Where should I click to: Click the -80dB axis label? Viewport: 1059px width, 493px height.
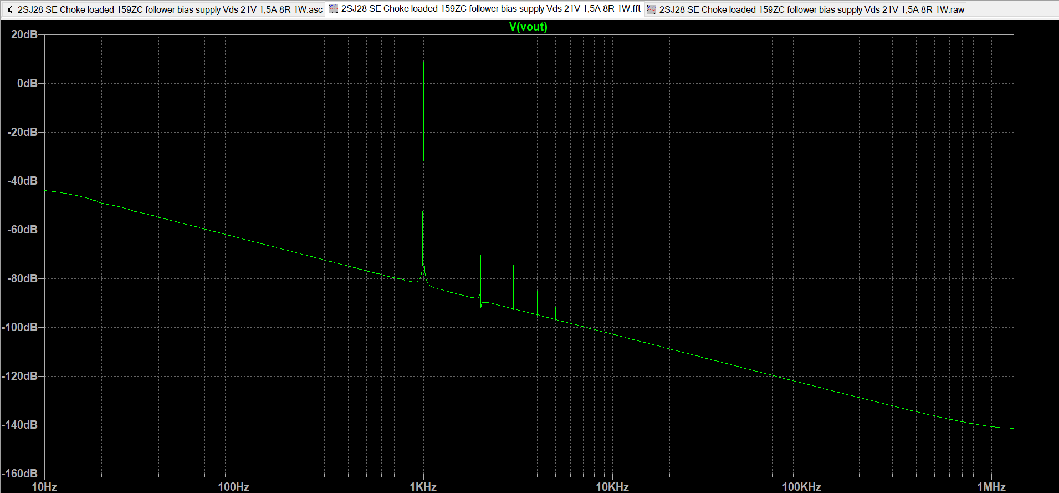click(x=22, y=278)
